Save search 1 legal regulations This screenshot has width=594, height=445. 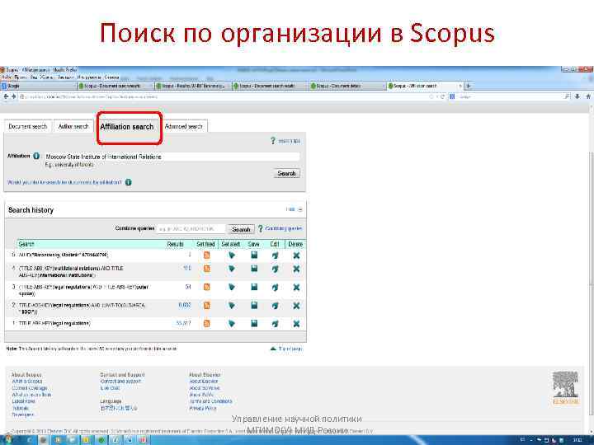[x=254, y=324]
